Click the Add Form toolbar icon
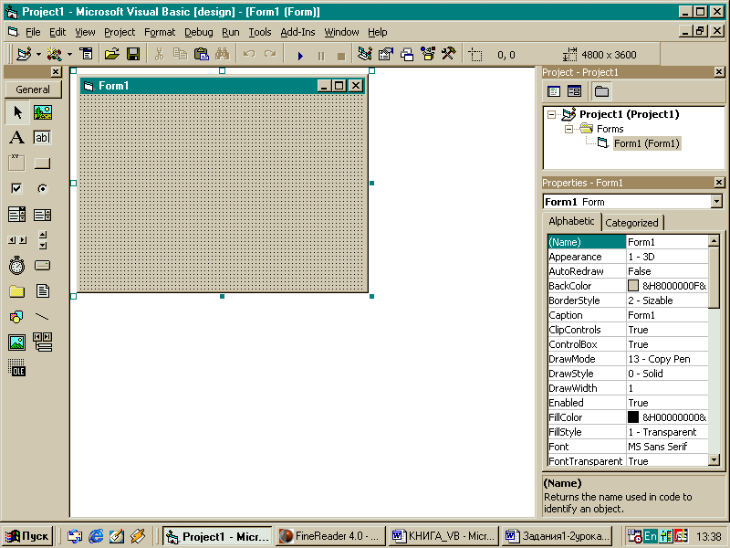This screenshot has width=730, height=548. 55,55
